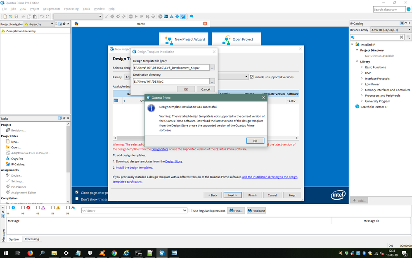Toggle the warning messages filter checkbox

coord(53,208)
